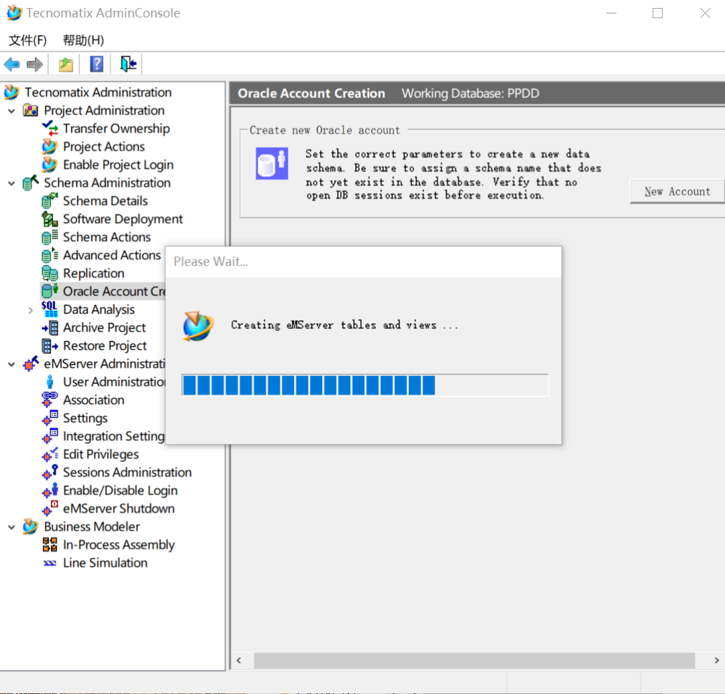
Task: Click the horizontal scrollbar right arrow
Action: (717, 660)
